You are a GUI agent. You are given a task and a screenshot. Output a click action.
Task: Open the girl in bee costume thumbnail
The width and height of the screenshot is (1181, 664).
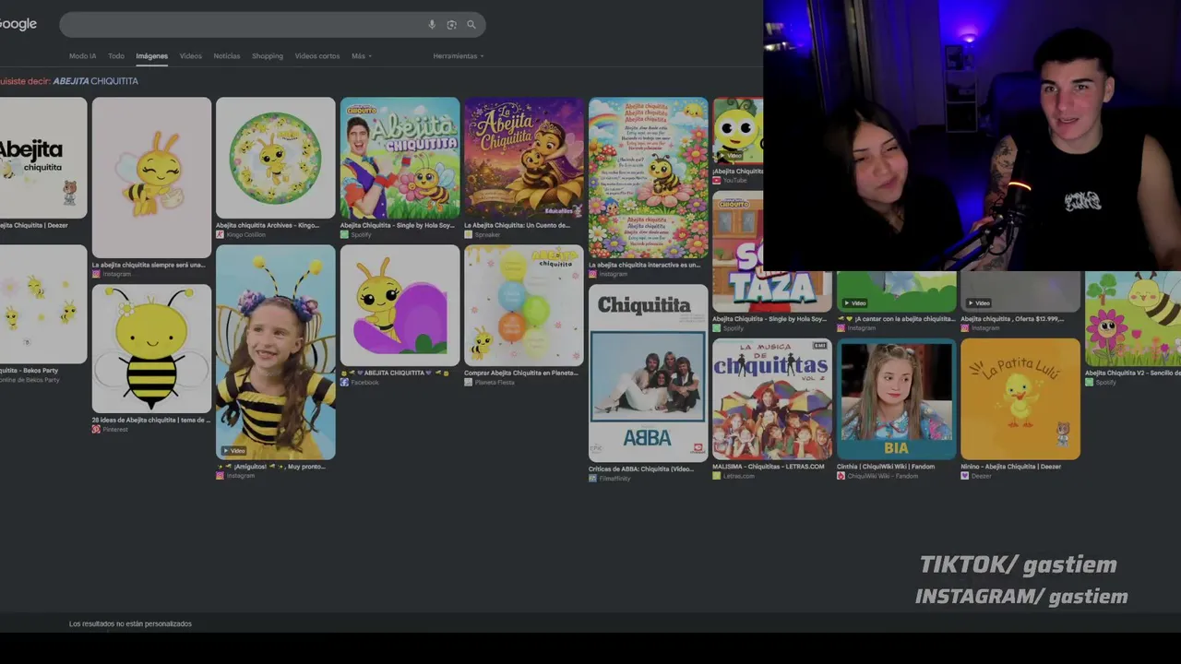click(276, 352)
